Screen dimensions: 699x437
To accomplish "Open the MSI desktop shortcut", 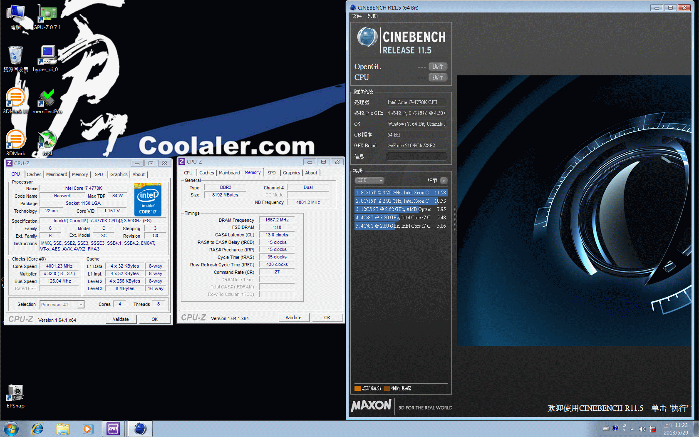I will (x=47, y=143).
